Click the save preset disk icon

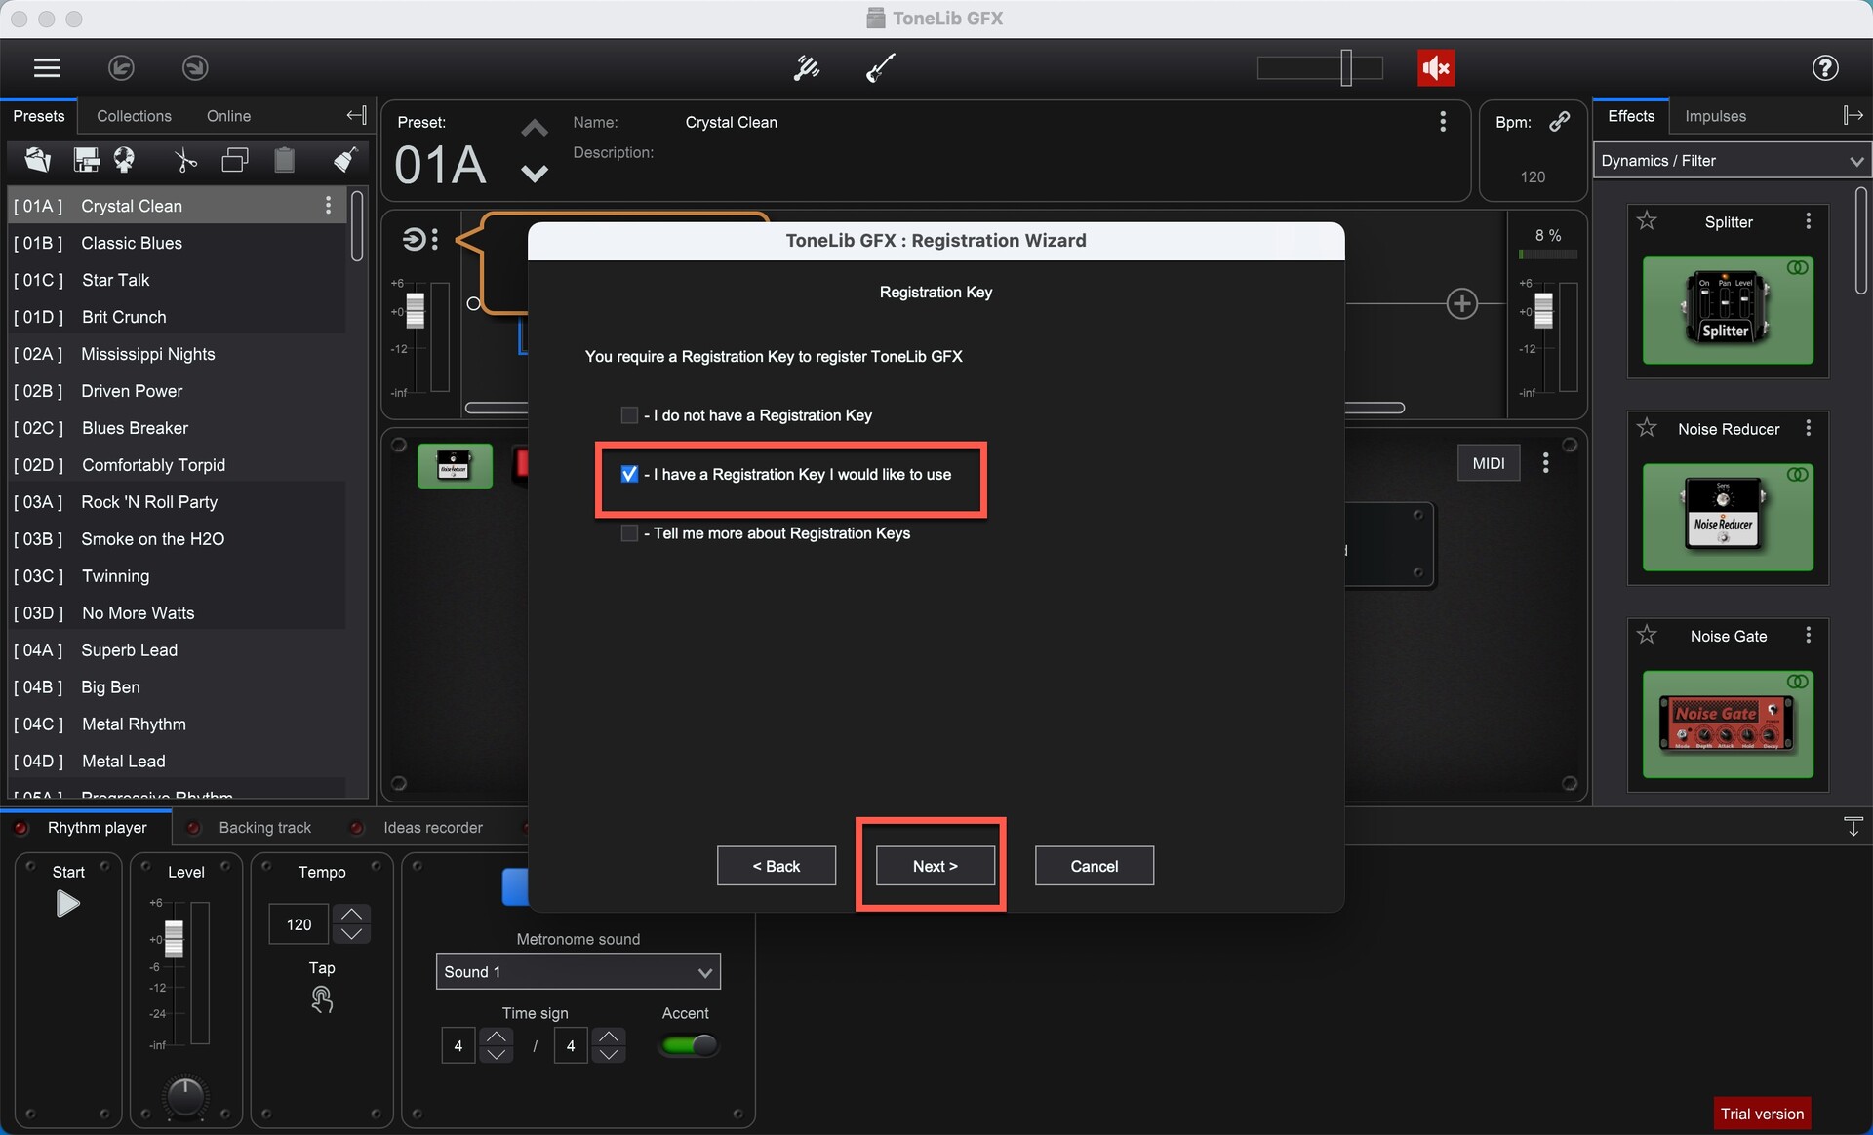tap(87, 160)
